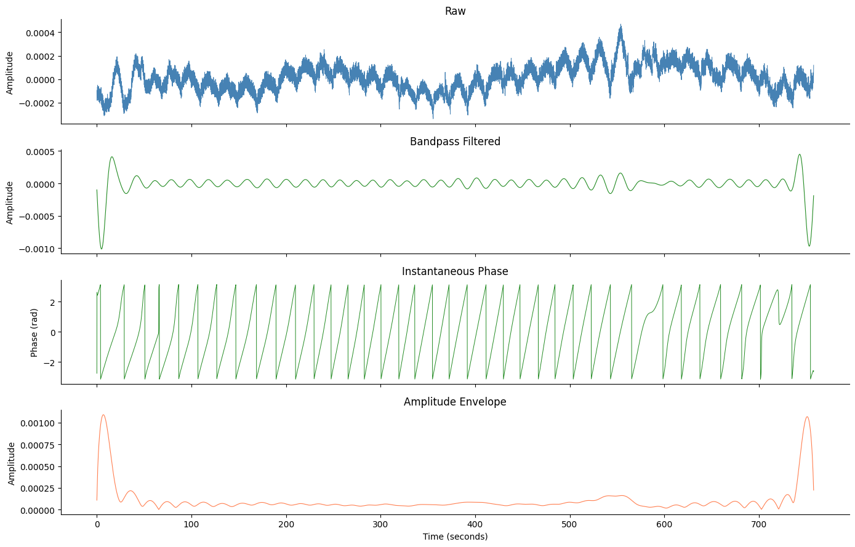
Task: Click the first envelope peak near time zero
Action: [x=103, y=415]
